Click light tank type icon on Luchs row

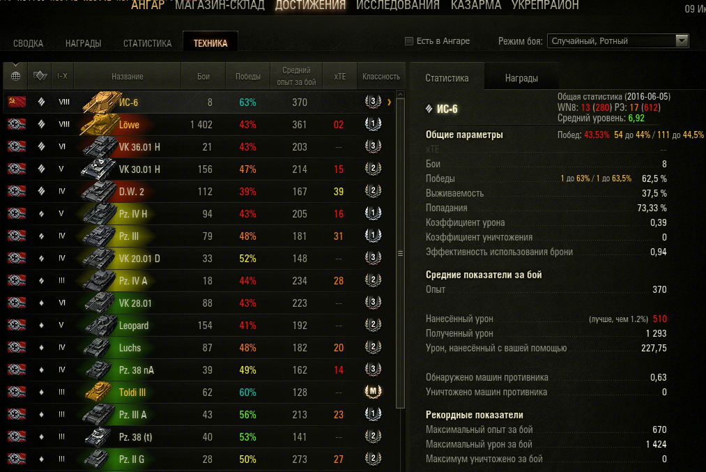tap(41, 347)
